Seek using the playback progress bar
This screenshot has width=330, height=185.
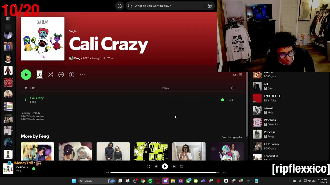(165, 172)
